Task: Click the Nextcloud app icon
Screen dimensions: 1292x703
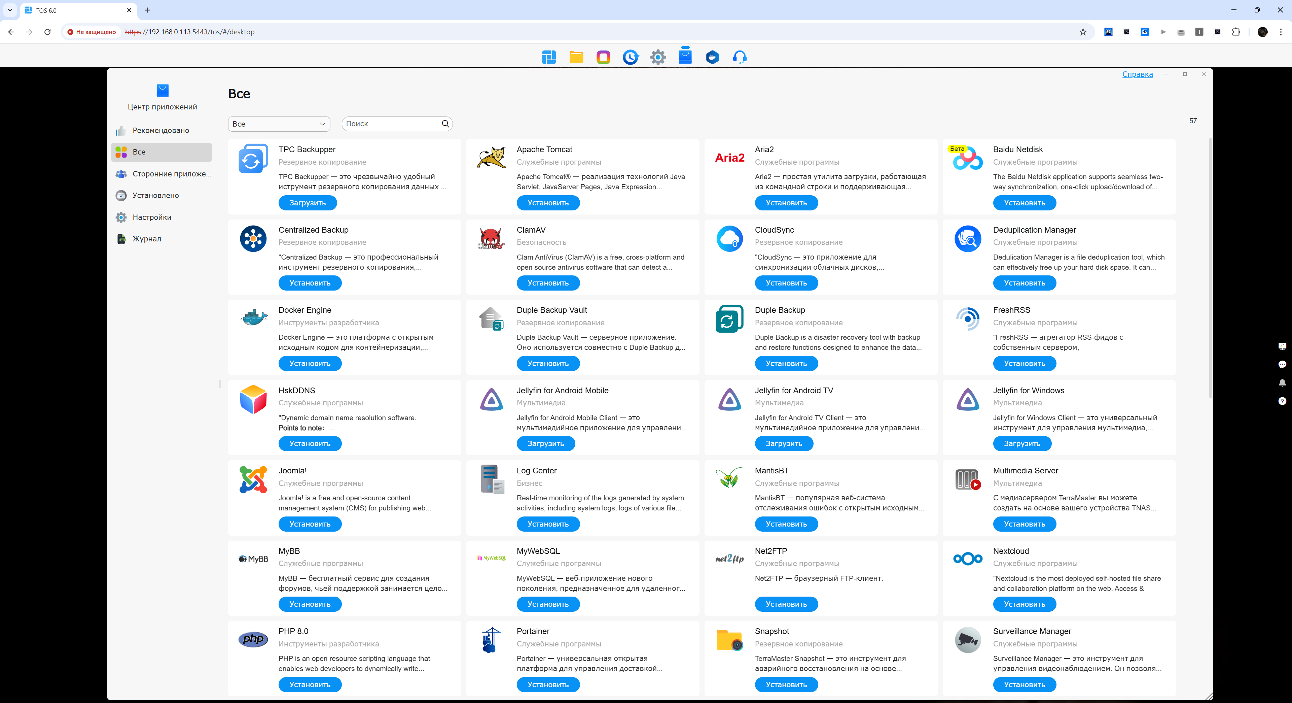Action: pos(968,559)
